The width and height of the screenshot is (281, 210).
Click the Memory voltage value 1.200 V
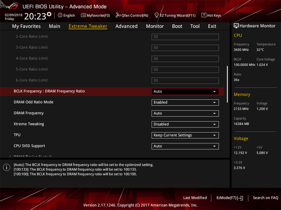point(262,109)
